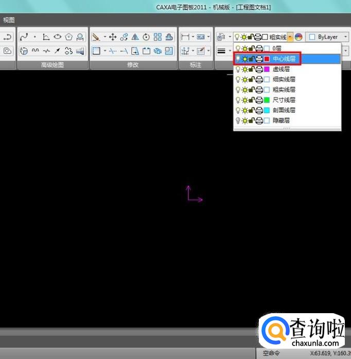The height and width of the screenshot is (359, 351).
Task: Collapse the layer dropdown arrow
Action: pyautogui.click(x=290, y=37)
